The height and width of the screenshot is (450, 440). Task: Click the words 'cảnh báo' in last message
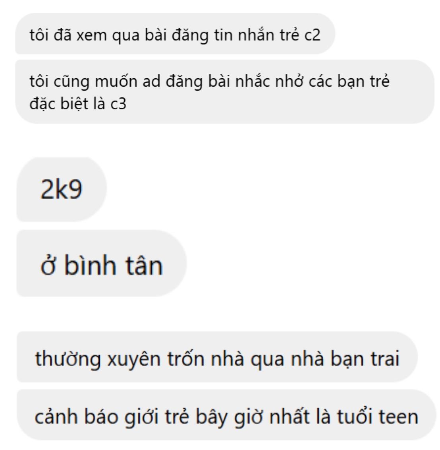pyautogui.click(x=76, y=417)
